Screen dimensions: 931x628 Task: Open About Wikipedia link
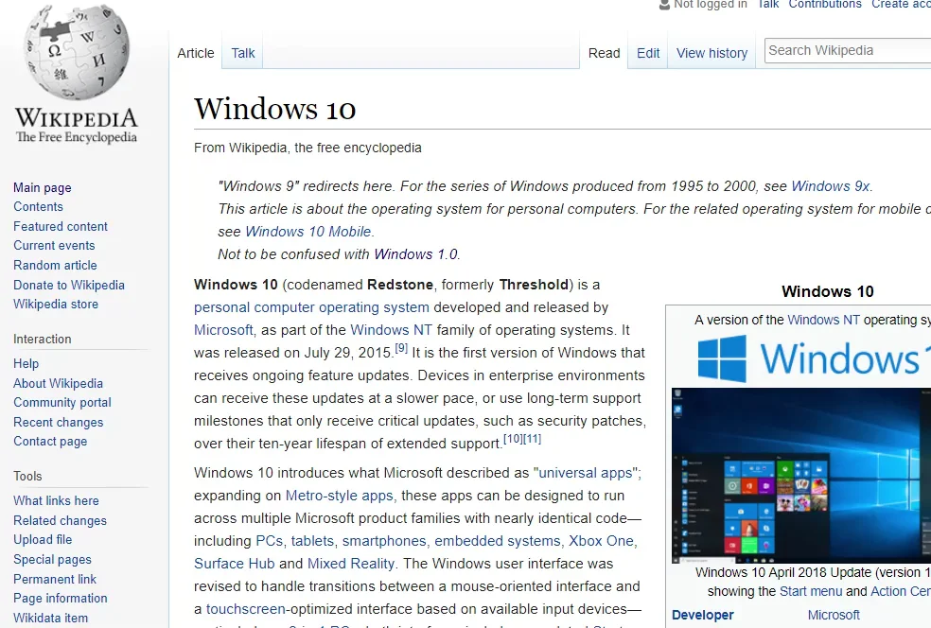59,383
